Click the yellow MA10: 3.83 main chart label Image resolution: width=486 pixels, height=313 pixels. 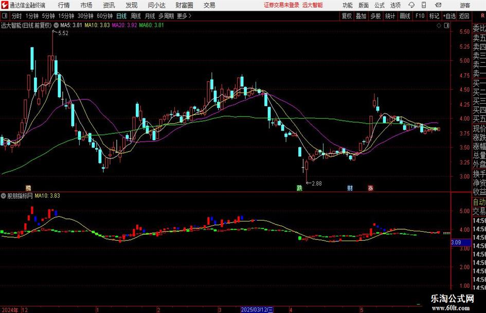pos(97,25)
